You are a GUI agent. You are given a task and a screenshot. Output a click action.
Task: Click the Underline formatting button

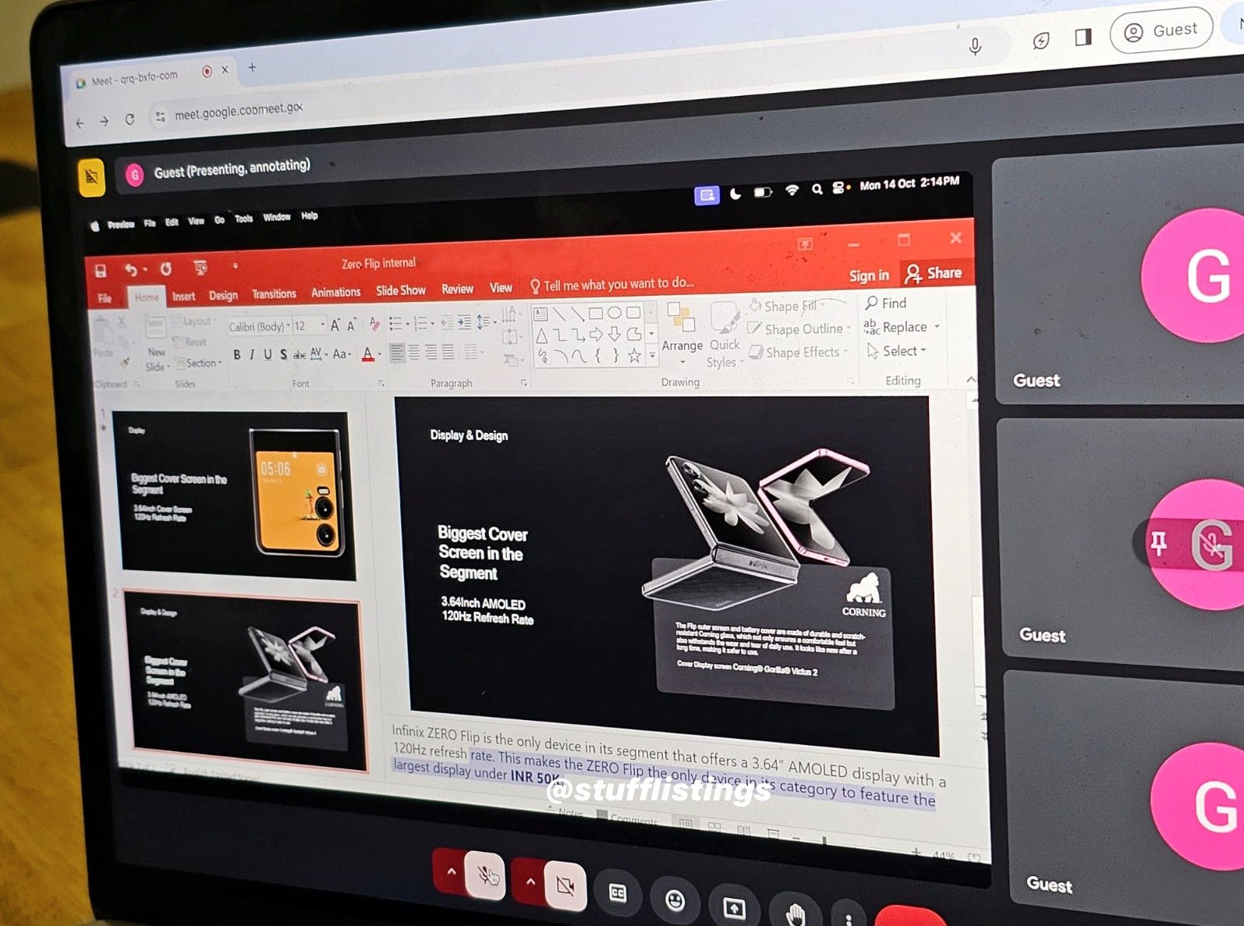pos(268,355)
